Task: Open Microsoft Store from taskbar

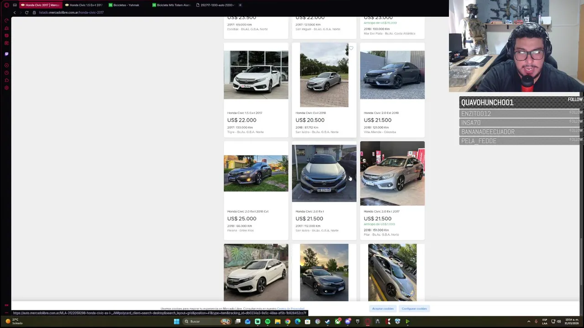Action: (x=308, y=322)
